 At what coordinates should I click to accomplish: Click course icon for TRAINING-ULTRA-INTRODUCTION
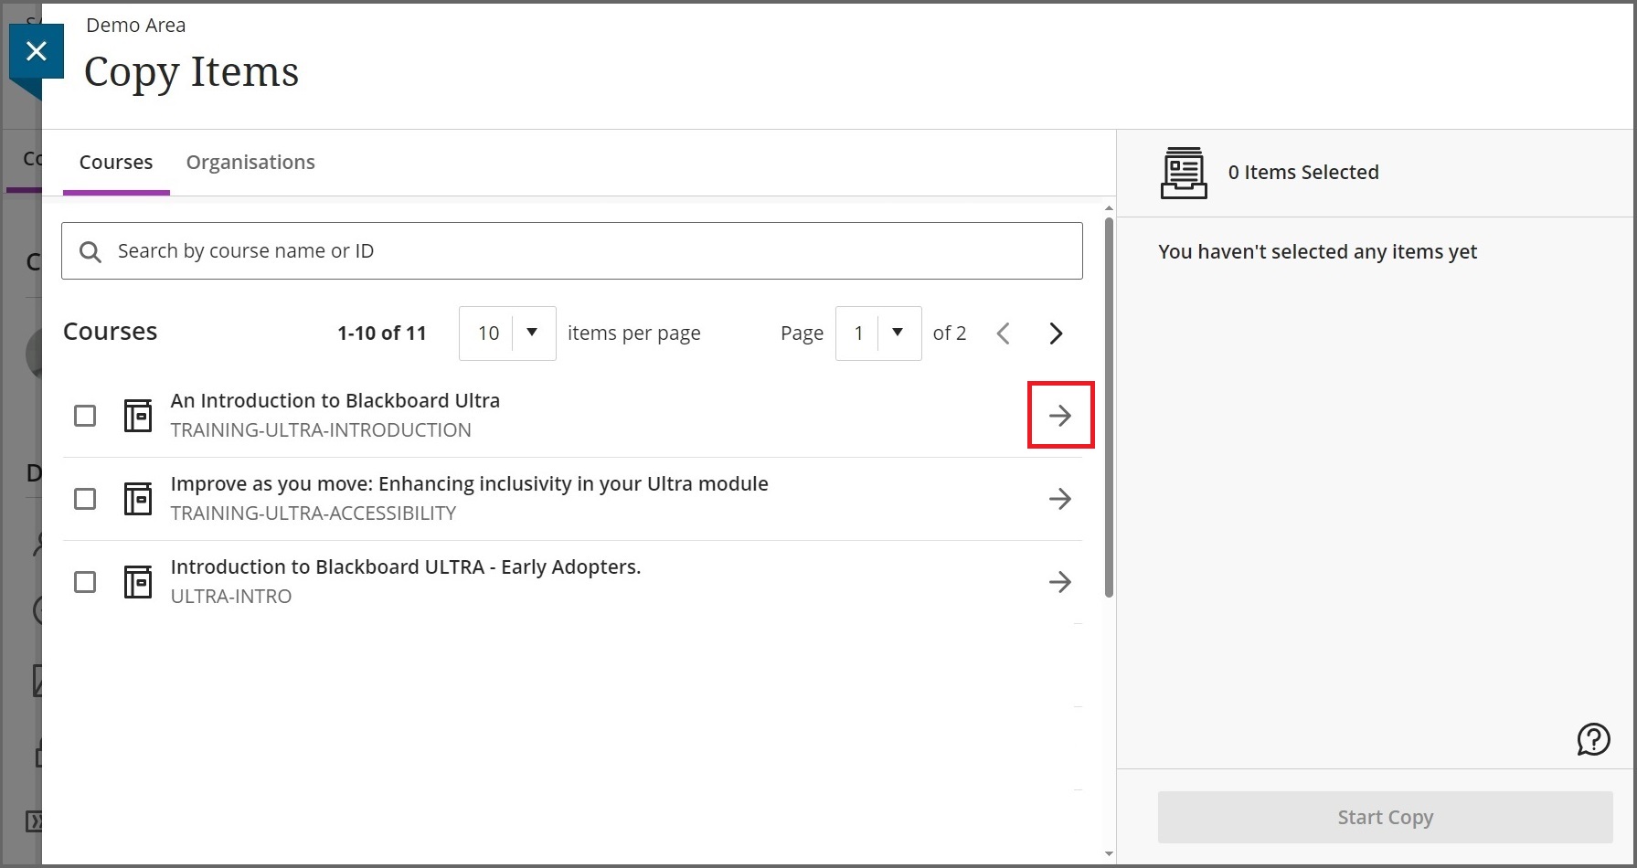[x=138, y=416]
